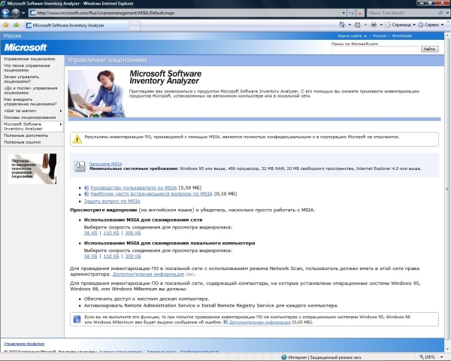This screenshot has height=361, width=451.
Task: Click document icon beside Наиболее часто встречающиеся вопросы
Action: (86, 194)
